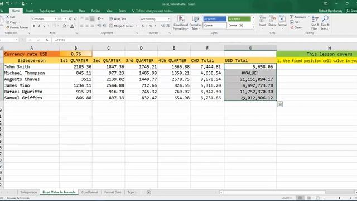This screenshot has height=201, width=357.
Task: Apply the Comma [0] cell style
Action: 239,25
